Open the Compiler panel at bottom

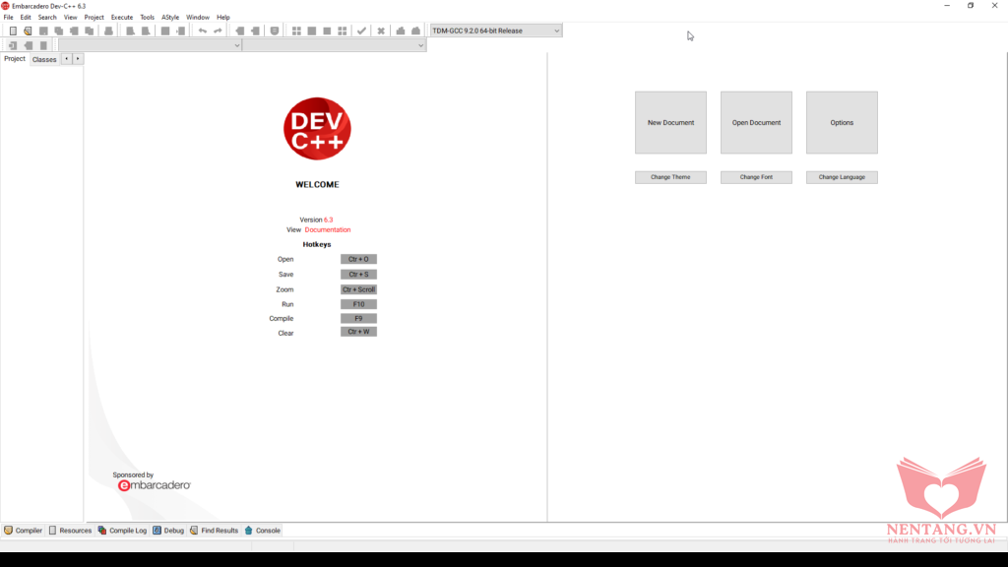24,531
